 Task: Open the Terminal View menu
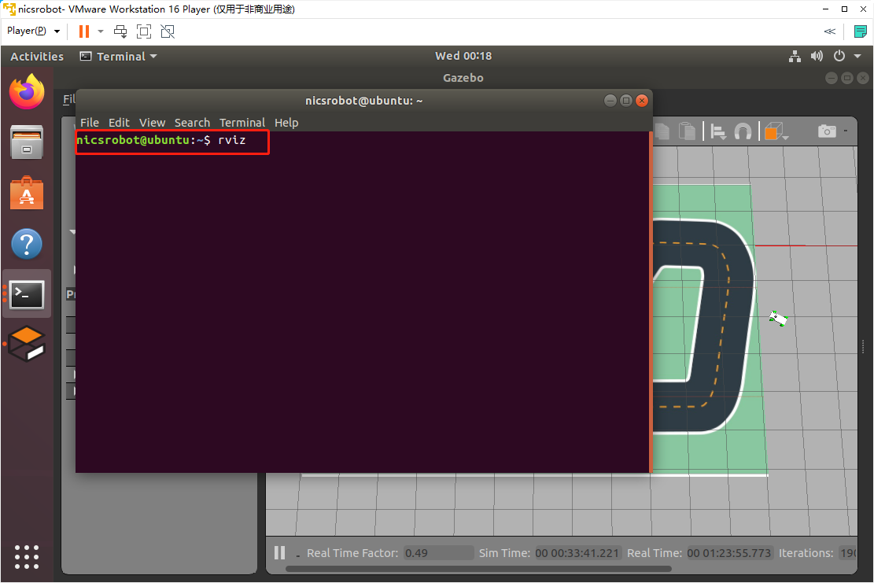[152, 123]
